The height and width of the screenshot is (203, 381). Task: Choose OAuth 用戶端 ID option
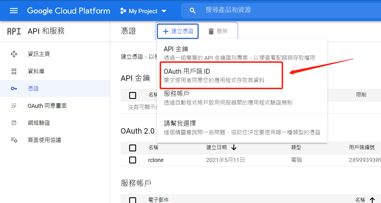pos(242,75)
